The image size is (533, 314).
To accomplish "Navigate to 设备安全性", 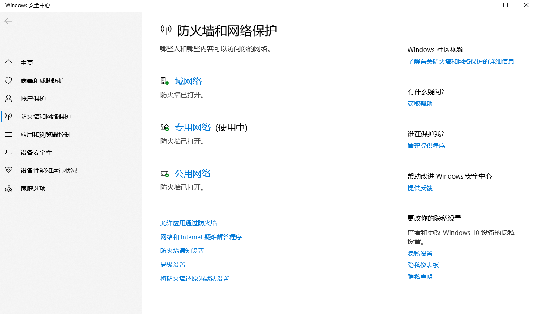I will (36, 152).
